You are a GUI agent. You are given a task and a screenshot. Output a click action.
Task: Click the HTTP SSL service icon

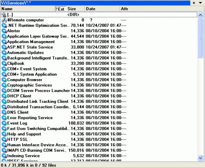[4, 140]
